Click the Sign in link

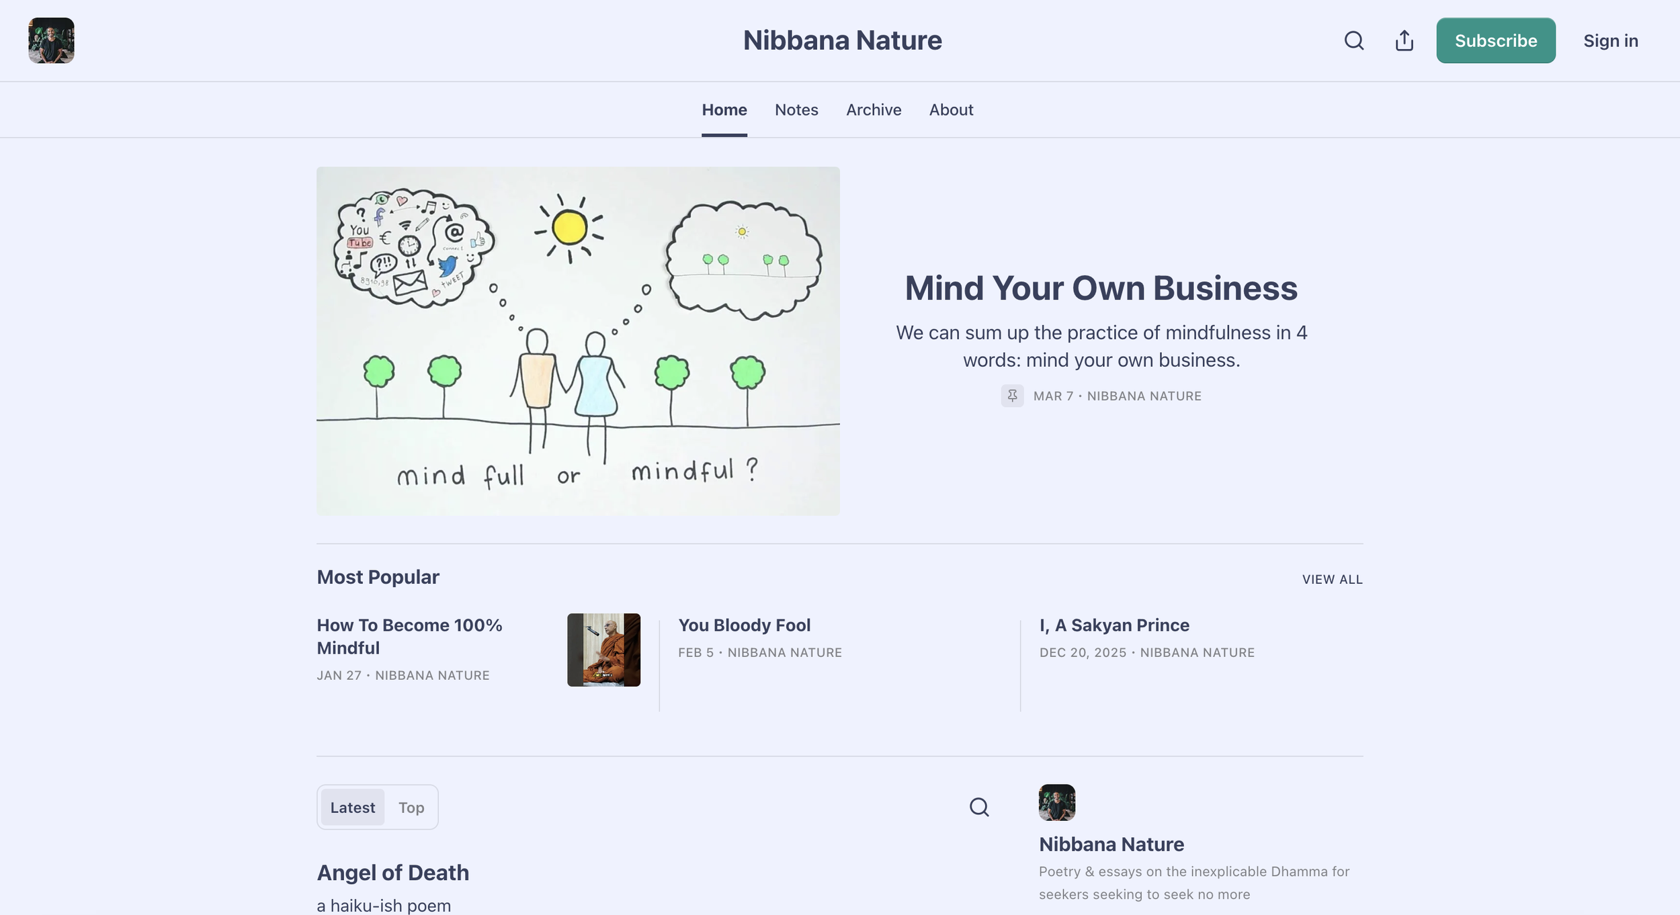[1610, 41]
